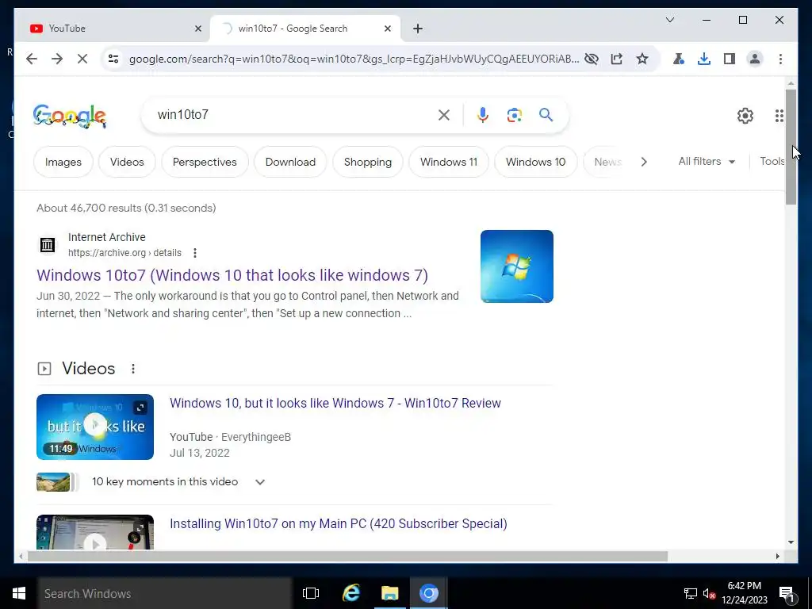The height and width of the screenshot is (609, 812).
Task: Click the horizontal scrollbar thumb
Action: pyautogui.click(x=347, y=557)
